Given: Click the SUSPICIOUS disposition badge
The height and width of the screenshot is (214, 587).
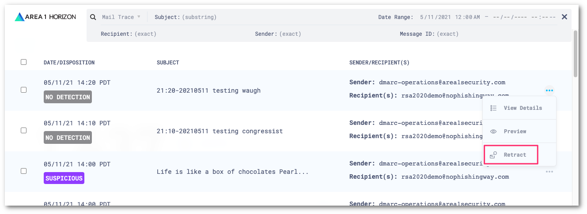Looking at the screenshot, I should click(x=64, y=178).
